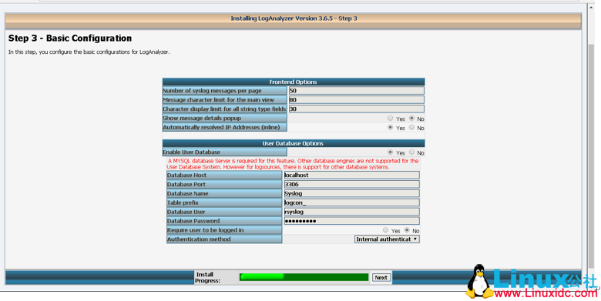This screenshot has height=301, width=601.
Task: Click the Next button
Action: click(x=381, y=278)
